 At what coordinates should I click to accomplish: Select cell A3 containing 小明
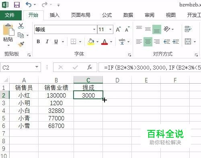coord(24,103)
